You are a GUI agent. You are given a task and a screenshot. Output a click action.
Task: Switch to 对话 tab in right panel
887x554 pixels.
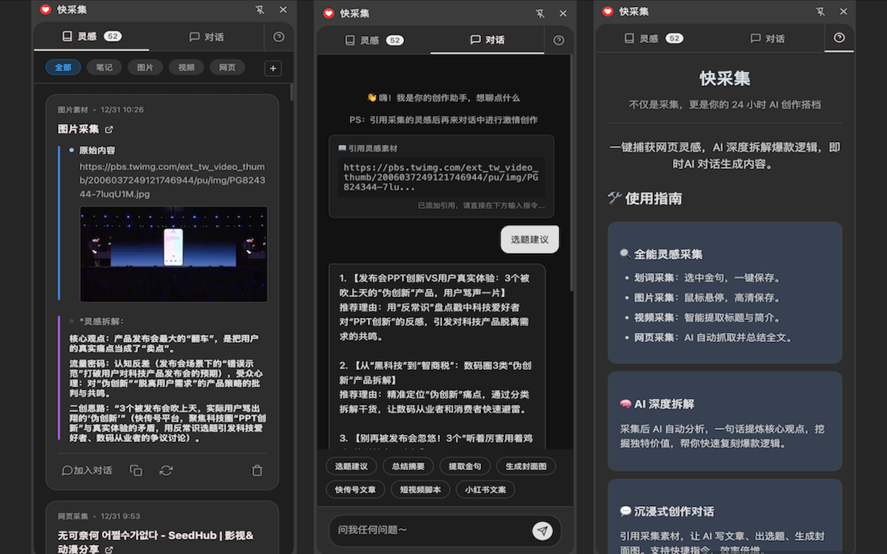(x=767, y=38)
